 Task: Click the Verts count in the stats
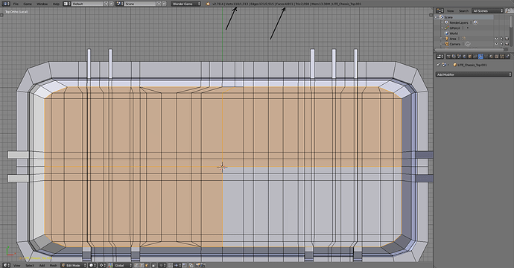[236, 4]
